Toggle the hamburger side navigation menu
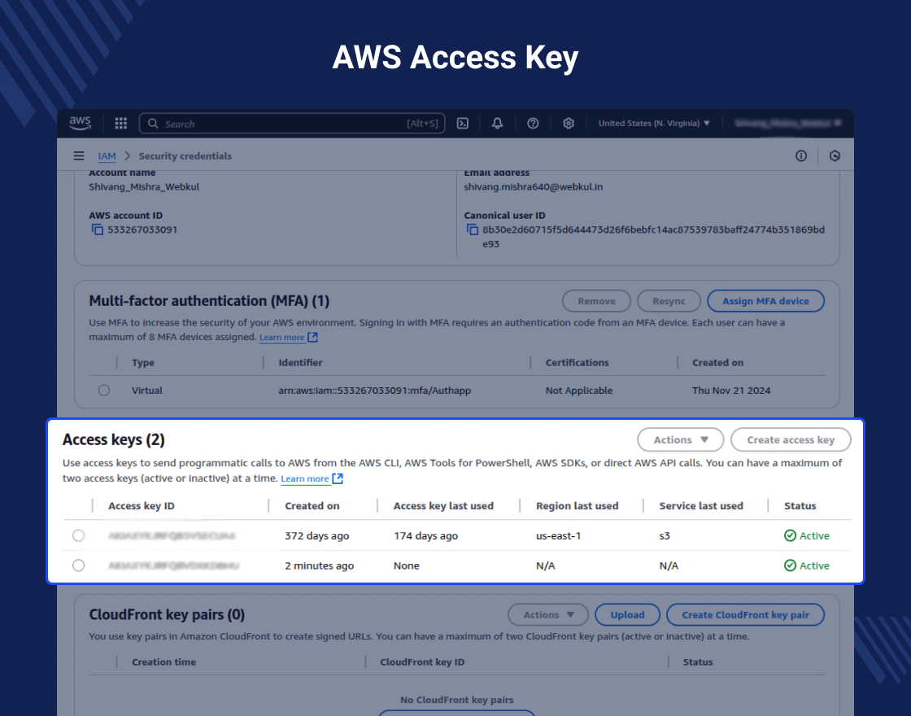This screenshot has height=716, width=911. tap(79, 155)
